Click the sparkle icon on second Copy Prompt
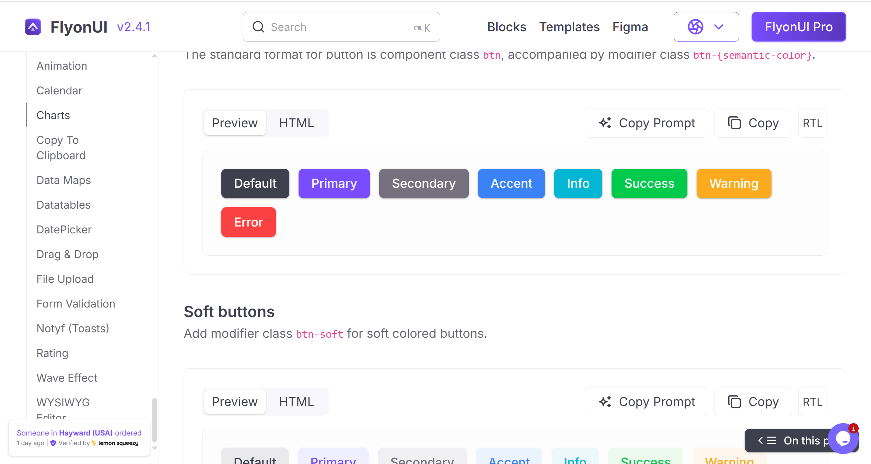 605,402
